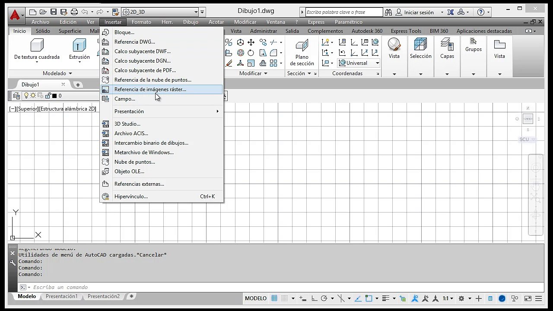Image resolution: width=553 pixels, height=311 pixels.
Task: Open the Acotar menu
Action: pyautogui.click(x=216, y=22)
